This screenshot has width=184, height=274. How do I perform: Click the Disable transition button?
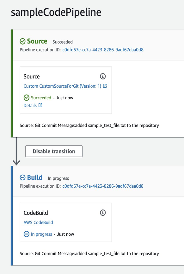tap(54, 151)
